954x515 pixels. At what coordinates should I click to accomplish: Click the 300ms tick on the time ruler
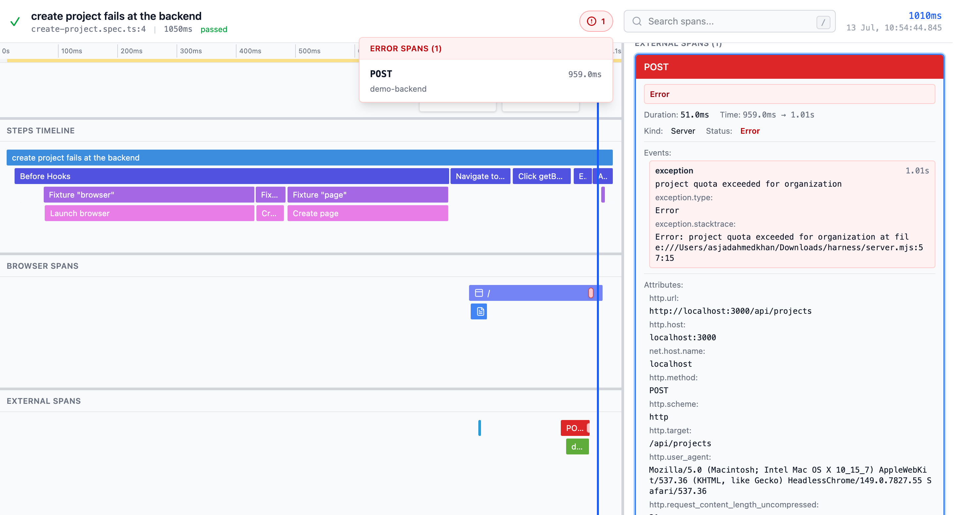click(x=191, y=51)
